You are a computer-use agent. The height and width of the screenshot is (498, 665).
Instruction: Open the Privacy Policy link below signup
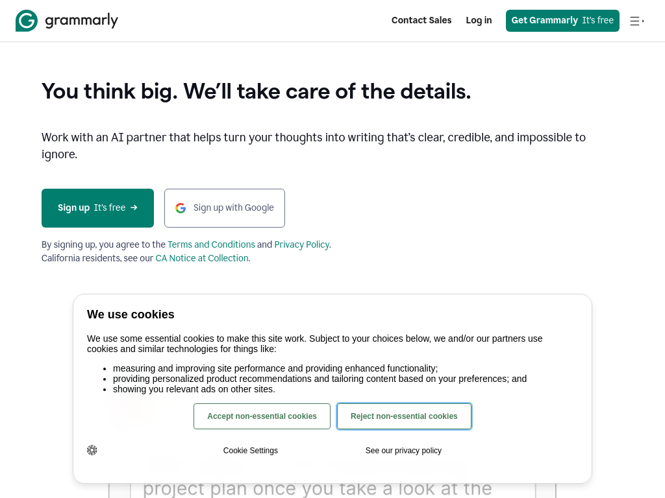pos(301,244)
